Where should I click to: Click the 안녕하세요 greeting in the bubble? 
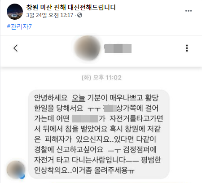(51, 98)
